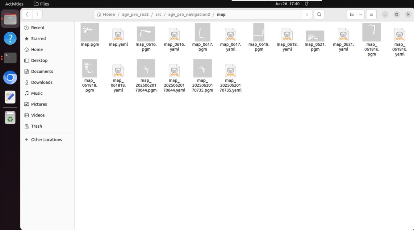Select the map_0618.pgm thumbnail
Screen dimensions: 414x230
pyautogui.click(x=259, y=32)
